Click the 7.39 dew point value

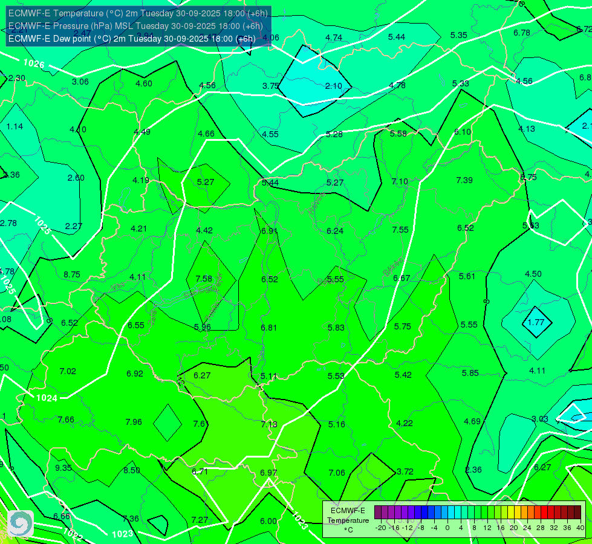coord(464,180)
